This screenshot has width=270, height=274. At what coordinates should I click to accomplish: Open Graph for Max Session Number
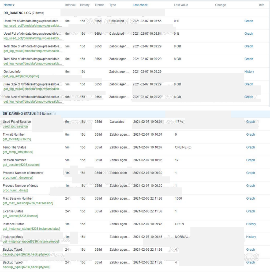(x=250, y=199)
